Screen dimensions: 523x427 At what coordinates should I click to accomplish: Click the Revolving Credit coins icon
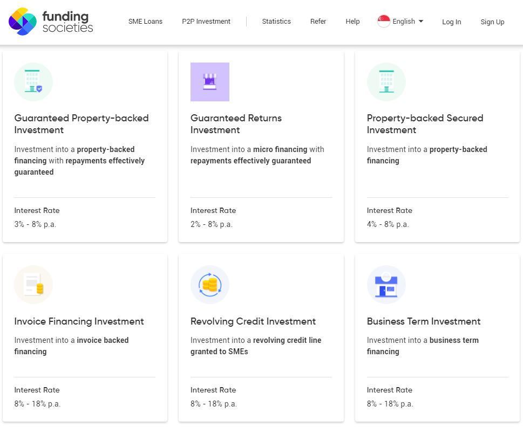[x=210, y=285]
